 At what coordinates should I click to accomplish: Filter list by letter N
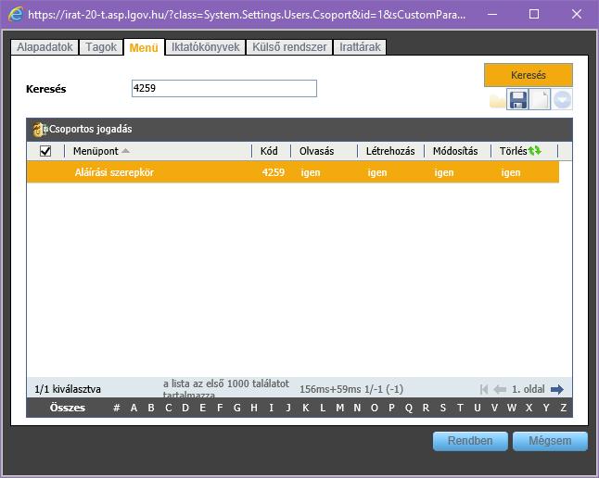click(357, 408)
